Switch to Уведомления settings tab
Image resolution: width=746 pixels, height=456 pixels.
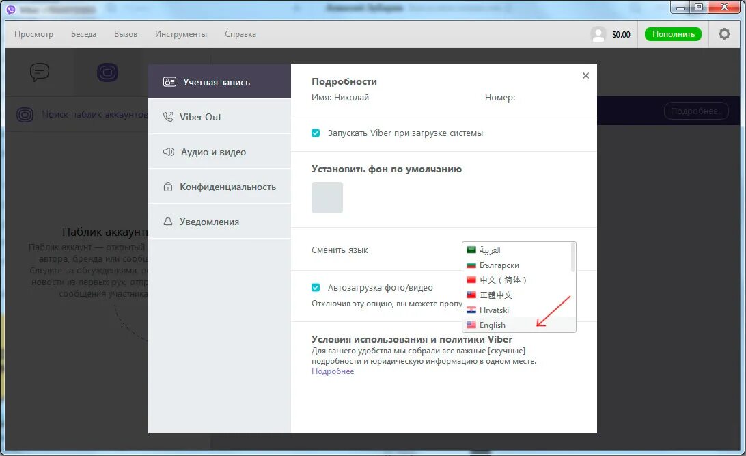coord(219,222)
